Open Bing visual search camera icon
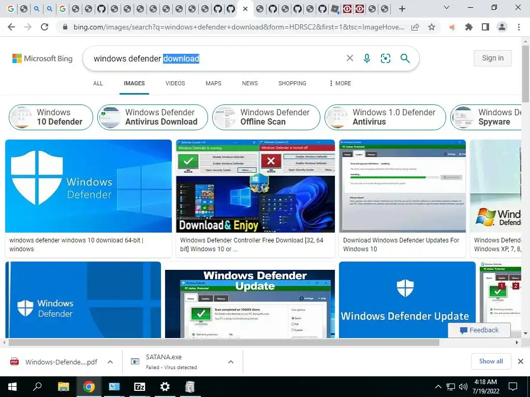The width and height of the screenshot is (530, 397). (386, 58)
